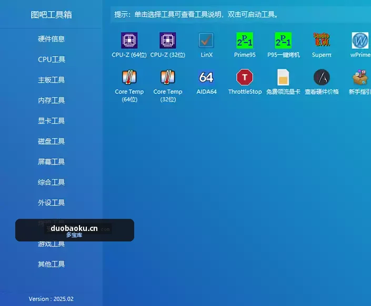Open the 屏幕工具 category

52,162
